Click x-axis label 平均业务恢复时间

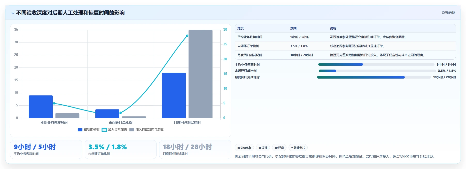click(54, 123)
